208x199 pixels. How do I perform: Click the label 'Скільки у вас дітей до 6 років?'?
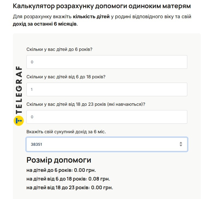tap(59, 49)
